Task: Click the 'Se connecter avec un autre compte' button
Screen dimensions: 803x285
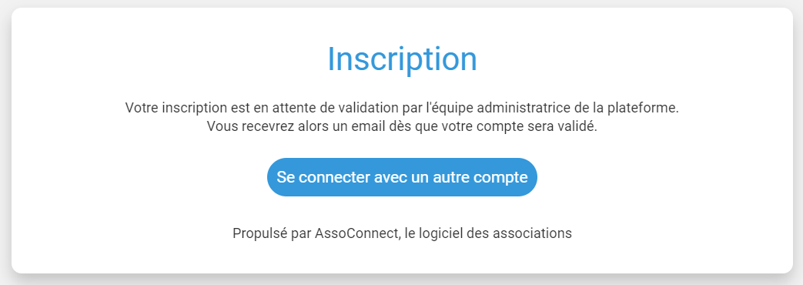Action: [x=402, y=177]
